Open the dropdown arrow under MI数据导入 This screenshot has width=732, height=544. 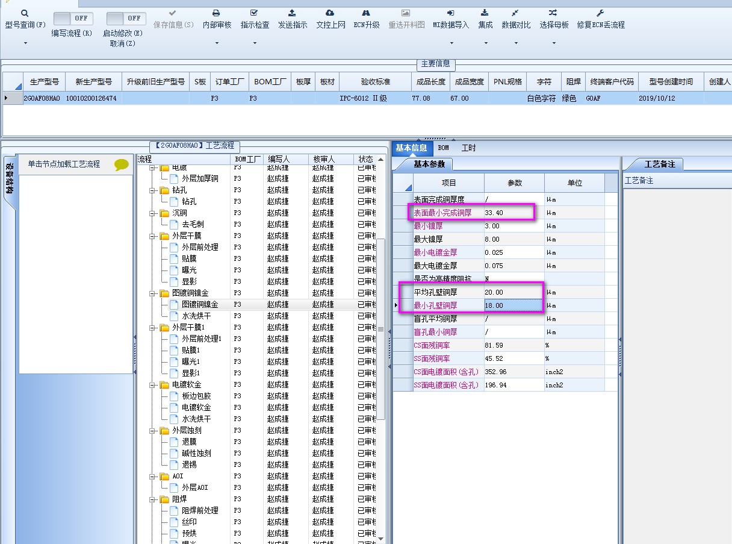451,43
